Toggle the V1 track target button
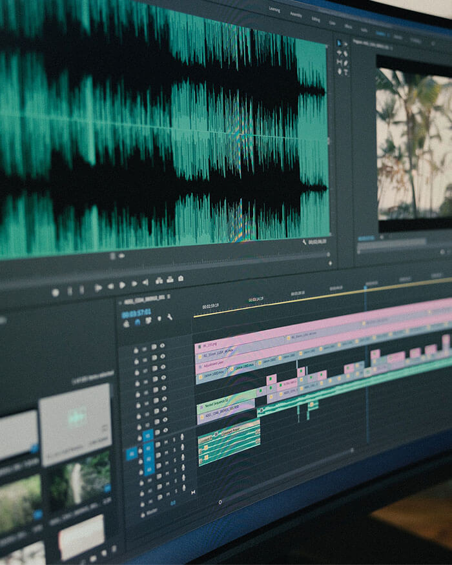452x565 pixels. point(147,435)
